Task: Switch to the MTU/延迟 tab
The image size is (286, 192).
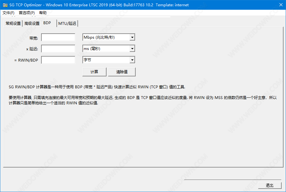Action: click(67, 24)
